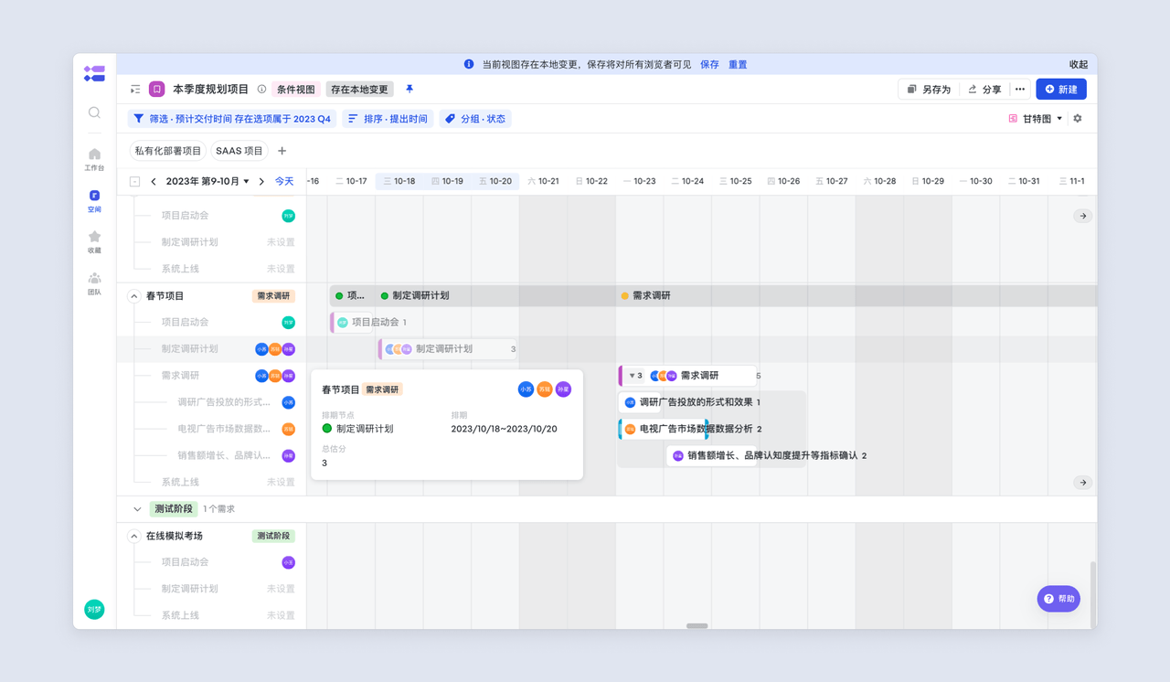Open the 2023年 第9-10月 date range dropdown
This screenshot has height=682, width=1170.
(x=207, y=182)
